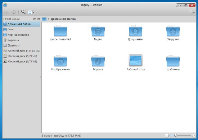The image size is (198, 140).
Task: Click the sync-unresolved folder name
Action: (60, 39)
